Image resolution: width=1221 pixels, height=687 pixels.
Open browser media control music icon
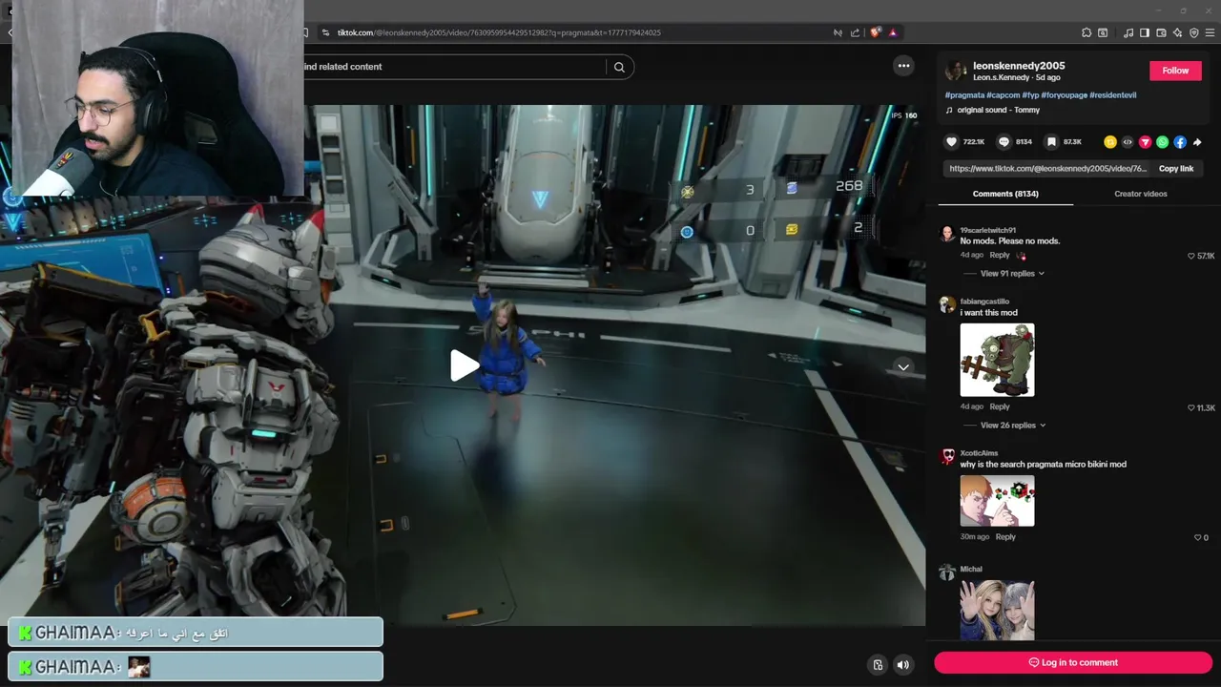point(1128,32)
